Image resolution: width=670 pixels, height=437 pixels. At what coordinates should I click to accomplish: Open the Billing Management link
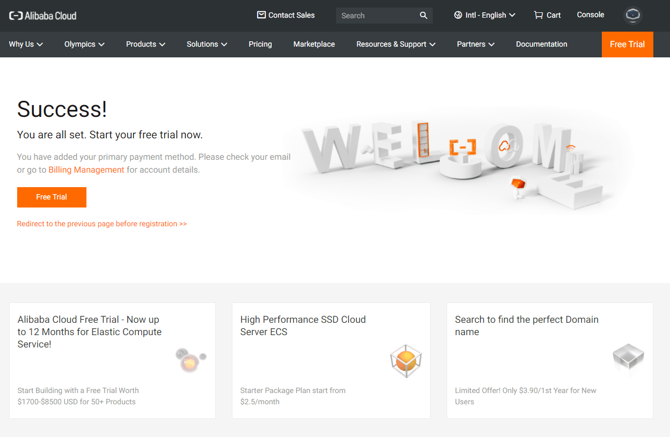pos(86,170)
